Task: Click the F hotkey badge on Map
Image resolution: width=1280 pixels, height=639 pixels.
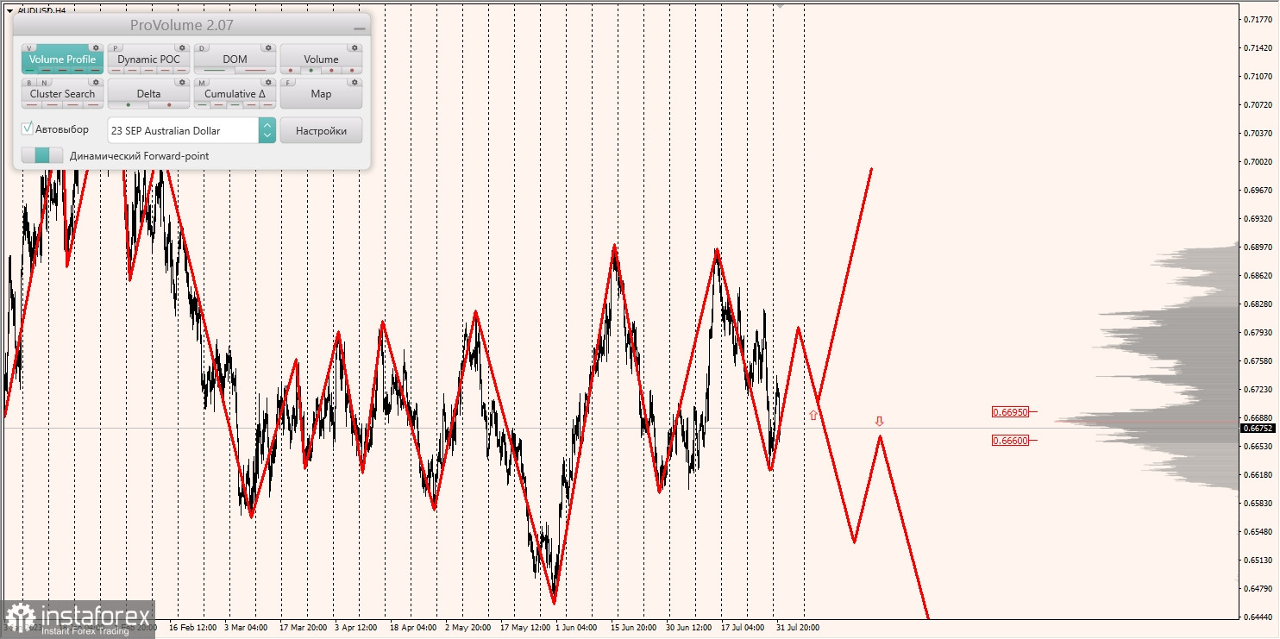Action: coord(288,83)
